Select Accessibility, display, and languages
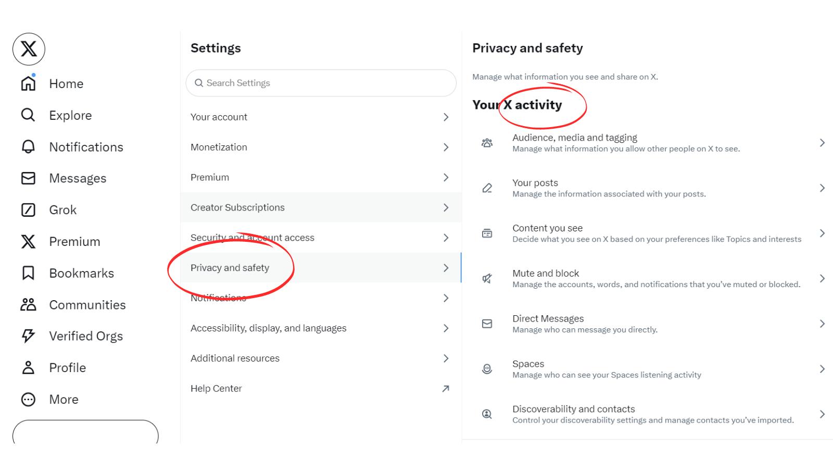 (268, 328)
